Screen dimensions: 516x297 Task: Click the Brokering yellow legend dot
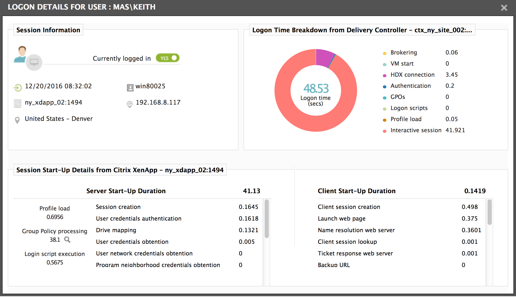[384, 53]
